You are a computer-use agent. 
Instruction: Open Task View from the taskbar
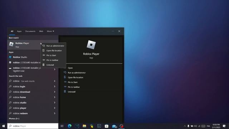tap(62, 126)
